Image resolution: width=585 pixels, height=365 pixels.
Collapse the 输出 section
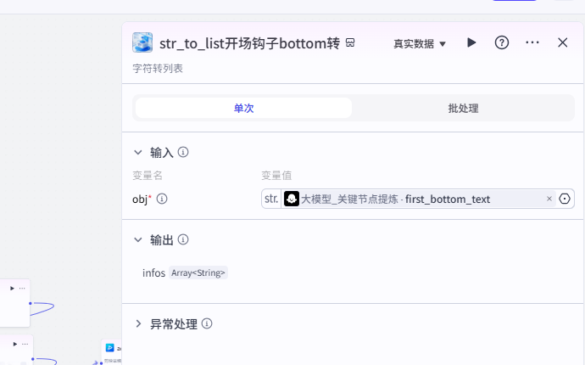pyautogui.click(x=138, y=240)
